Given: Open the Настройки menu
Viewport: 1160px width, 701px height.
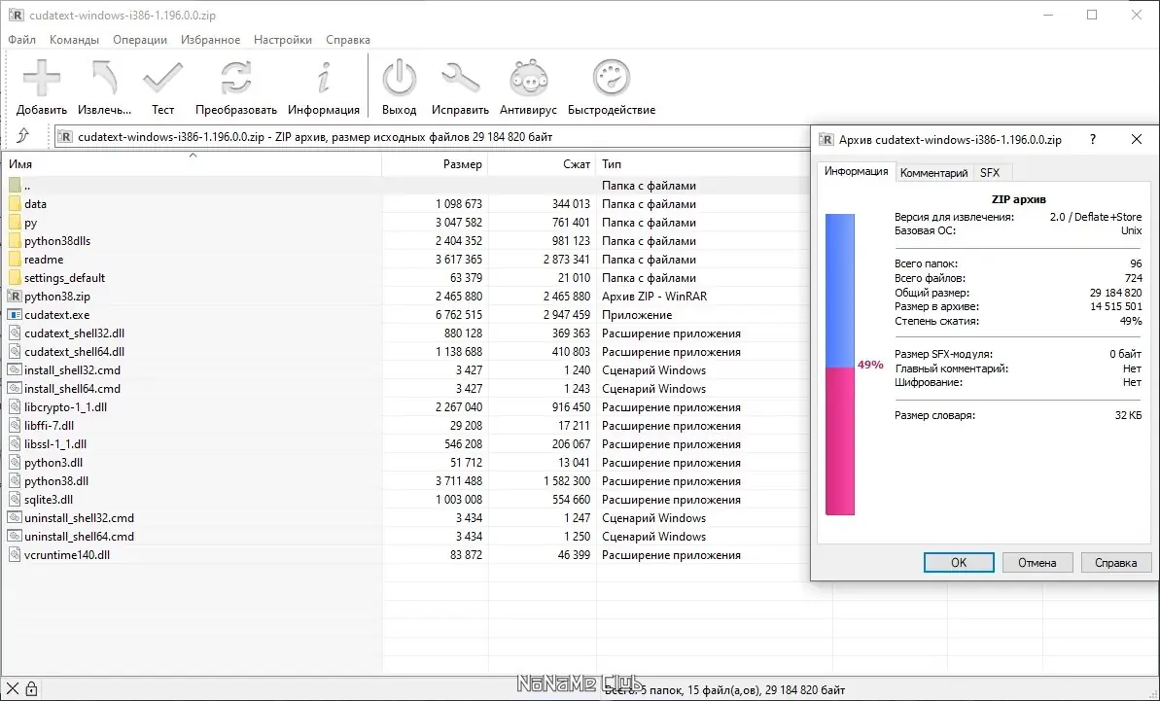Looking at the screenshot, I should click(283, 40).
